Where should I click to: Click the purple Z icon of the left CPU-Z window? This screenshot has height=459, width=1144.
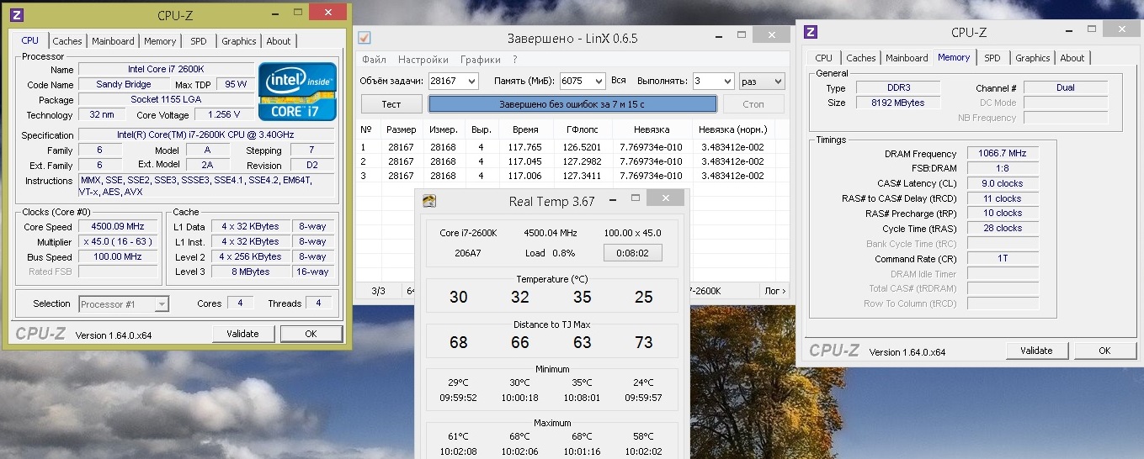pyautogui.click(x=17, y=15)
